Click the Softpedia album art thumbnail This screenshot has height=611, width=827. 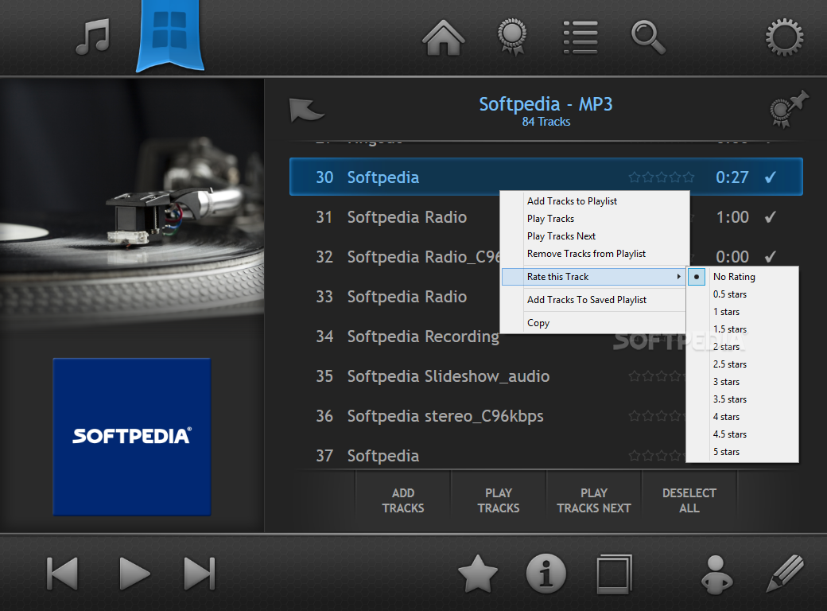click(132, 436)
